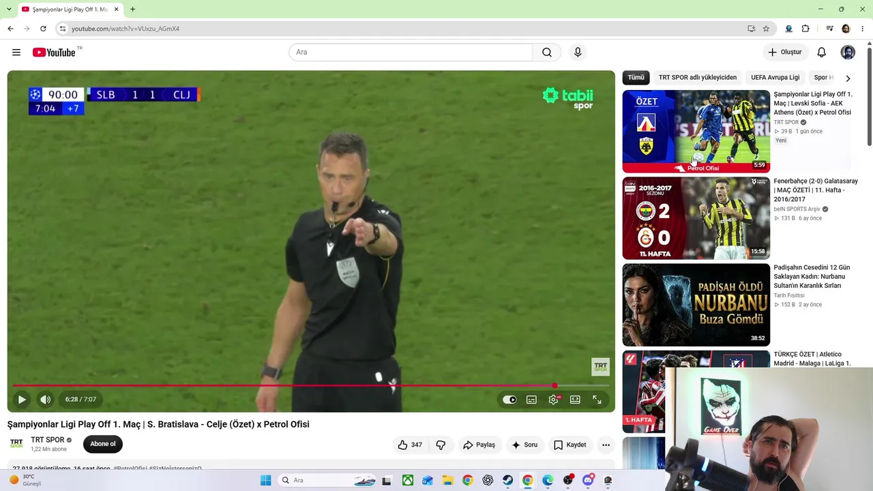Open a new browser tab

[x=132, y=10]
